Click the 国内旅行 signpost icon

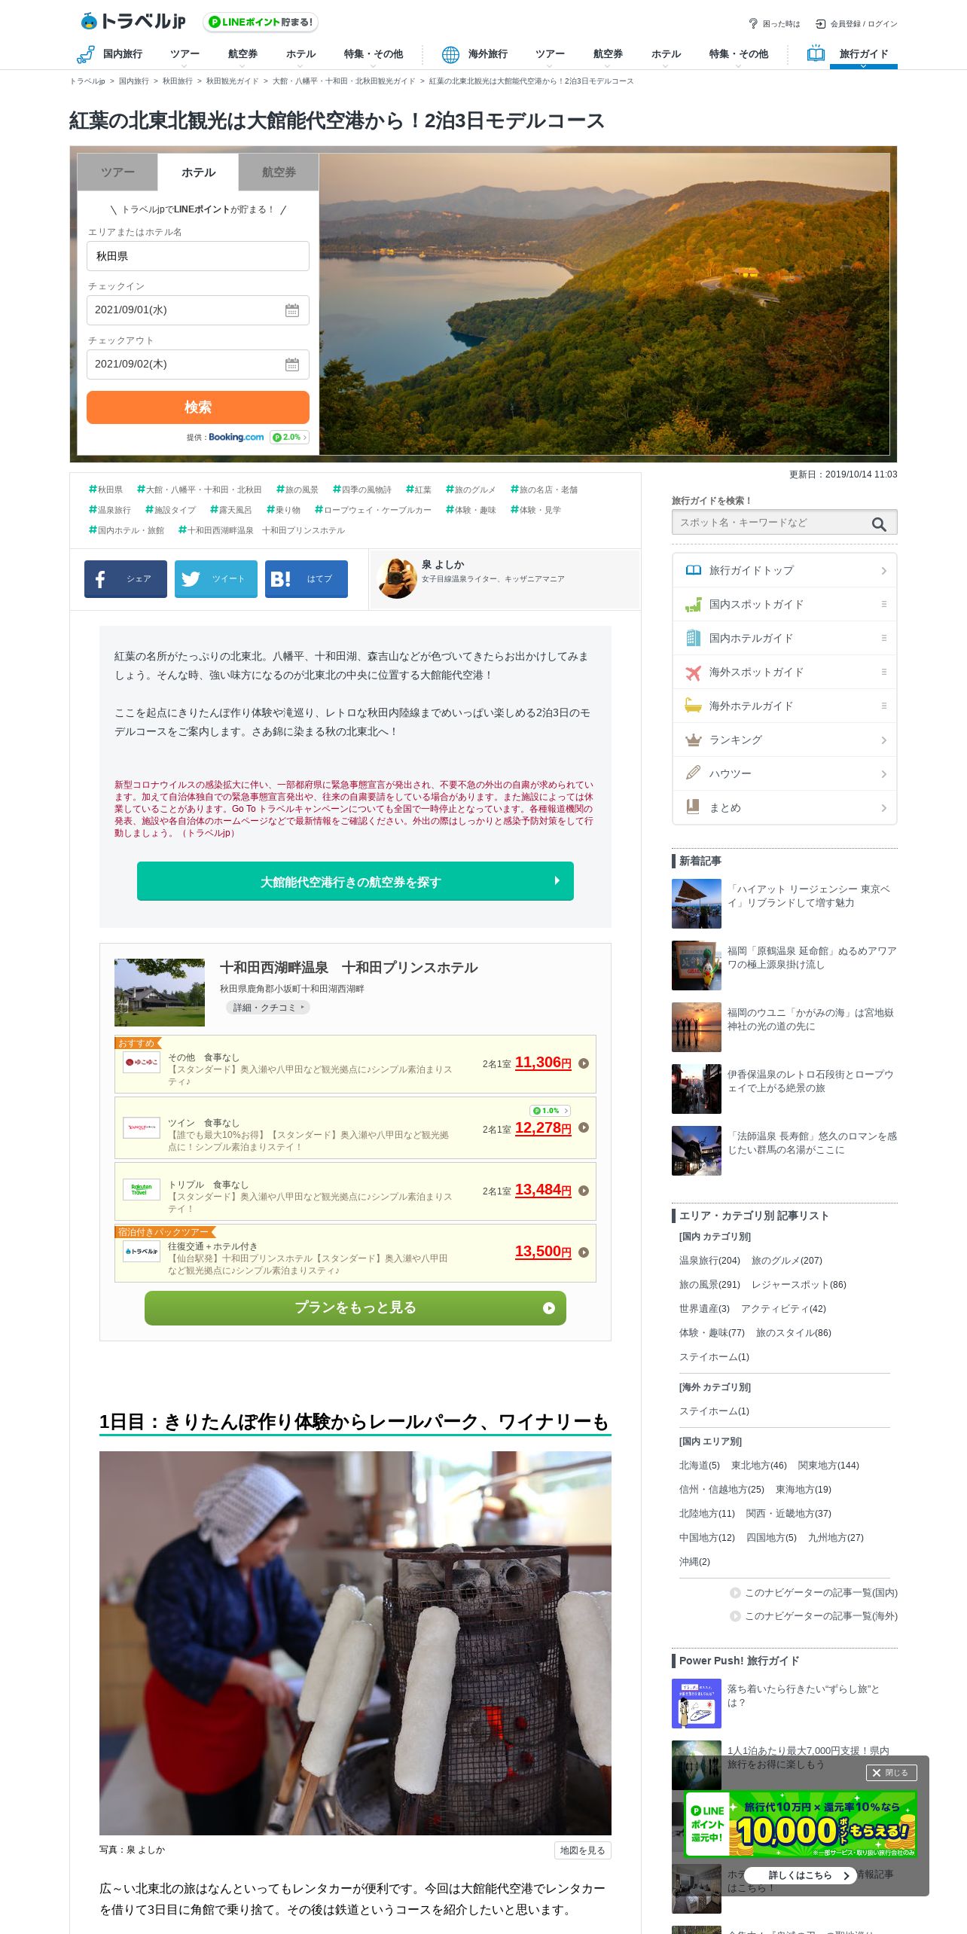[x=86, y=54]
